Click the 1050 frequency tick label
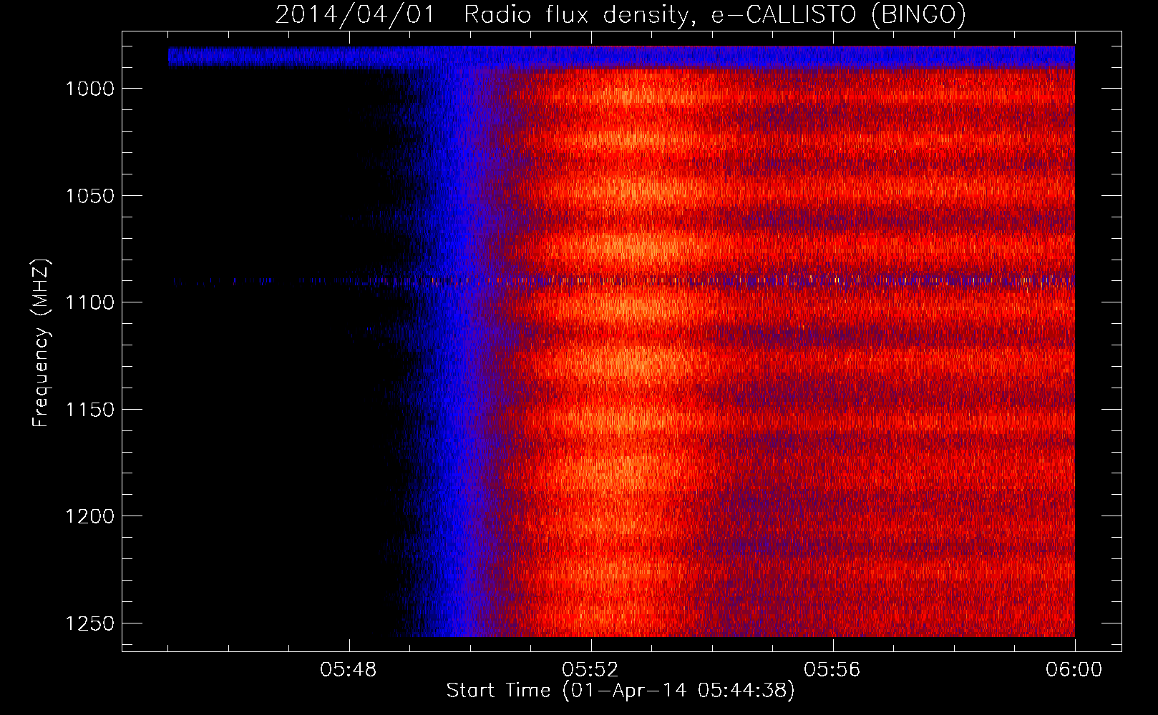The image size is (1158, 715). (90, 196)
